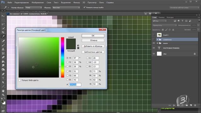Select the Eyedropper tool in the toolbox
Image resolution: width=201 pixels, height=113 pixels.
[3, 36]
